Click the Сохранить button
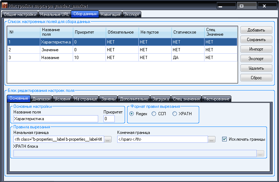 coord(256,40)
